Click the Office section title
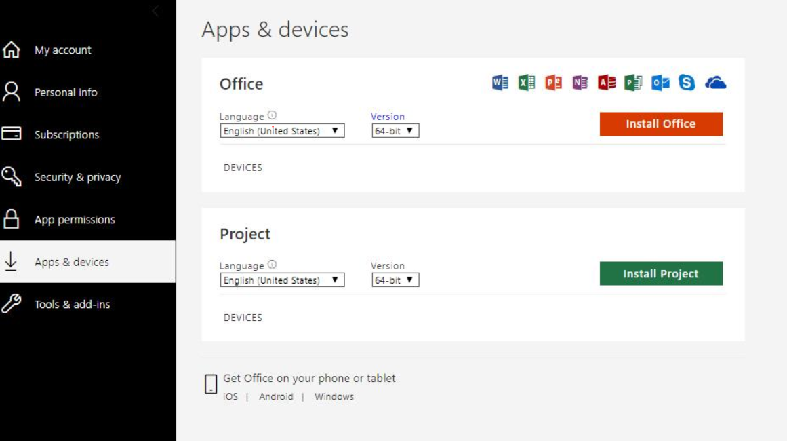 point(241,83)
